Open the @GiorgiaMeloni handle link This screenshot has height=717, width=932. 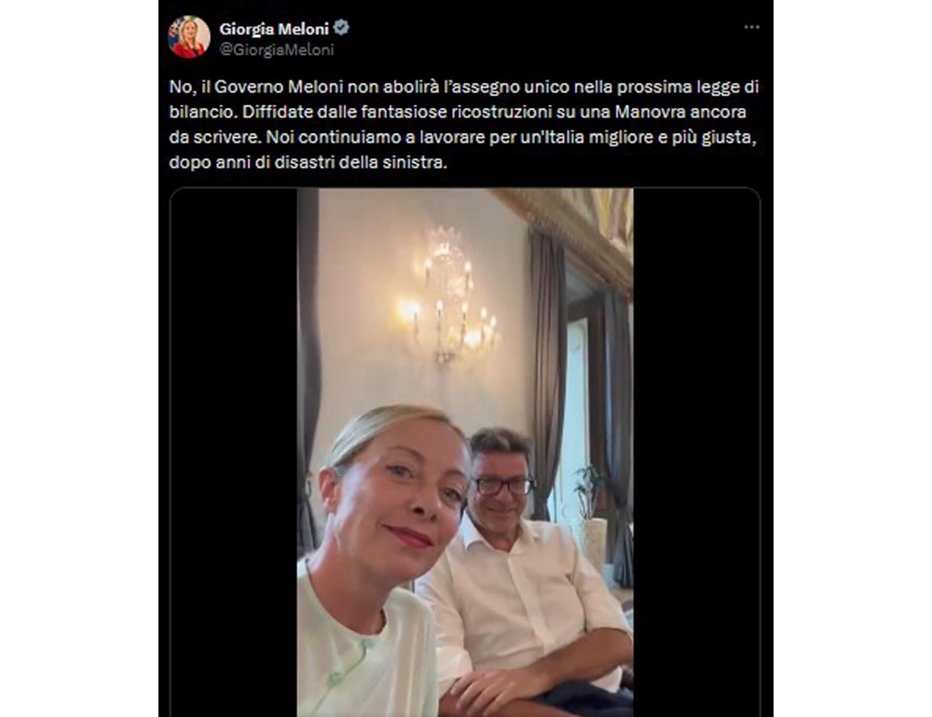pos(277,50)
